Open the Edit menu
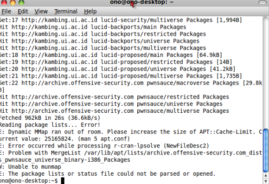 click(x=23, y=12)
